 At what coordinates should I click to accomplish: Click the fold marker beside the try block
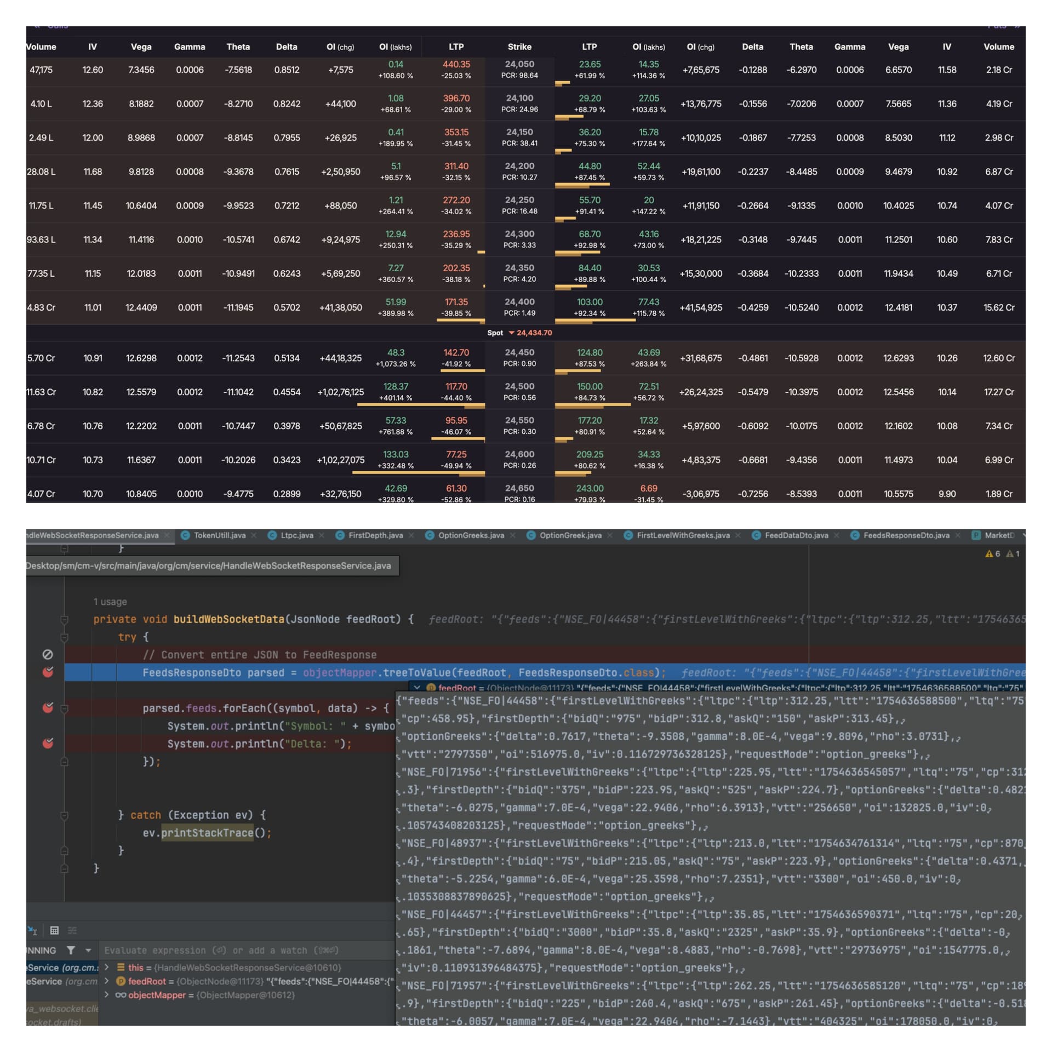point(64,637)
